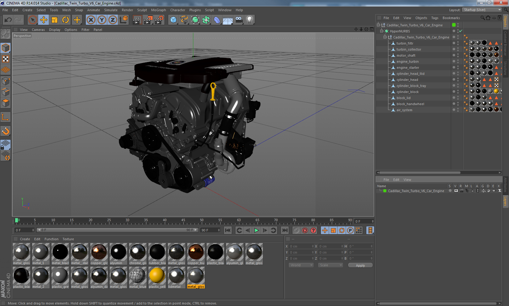Image resolution: width=509 pixels, height=306 pixels.
Task: Toggle layer solo column for Cadillac layer
Action: pyautogui.click(x=450, y=191)
